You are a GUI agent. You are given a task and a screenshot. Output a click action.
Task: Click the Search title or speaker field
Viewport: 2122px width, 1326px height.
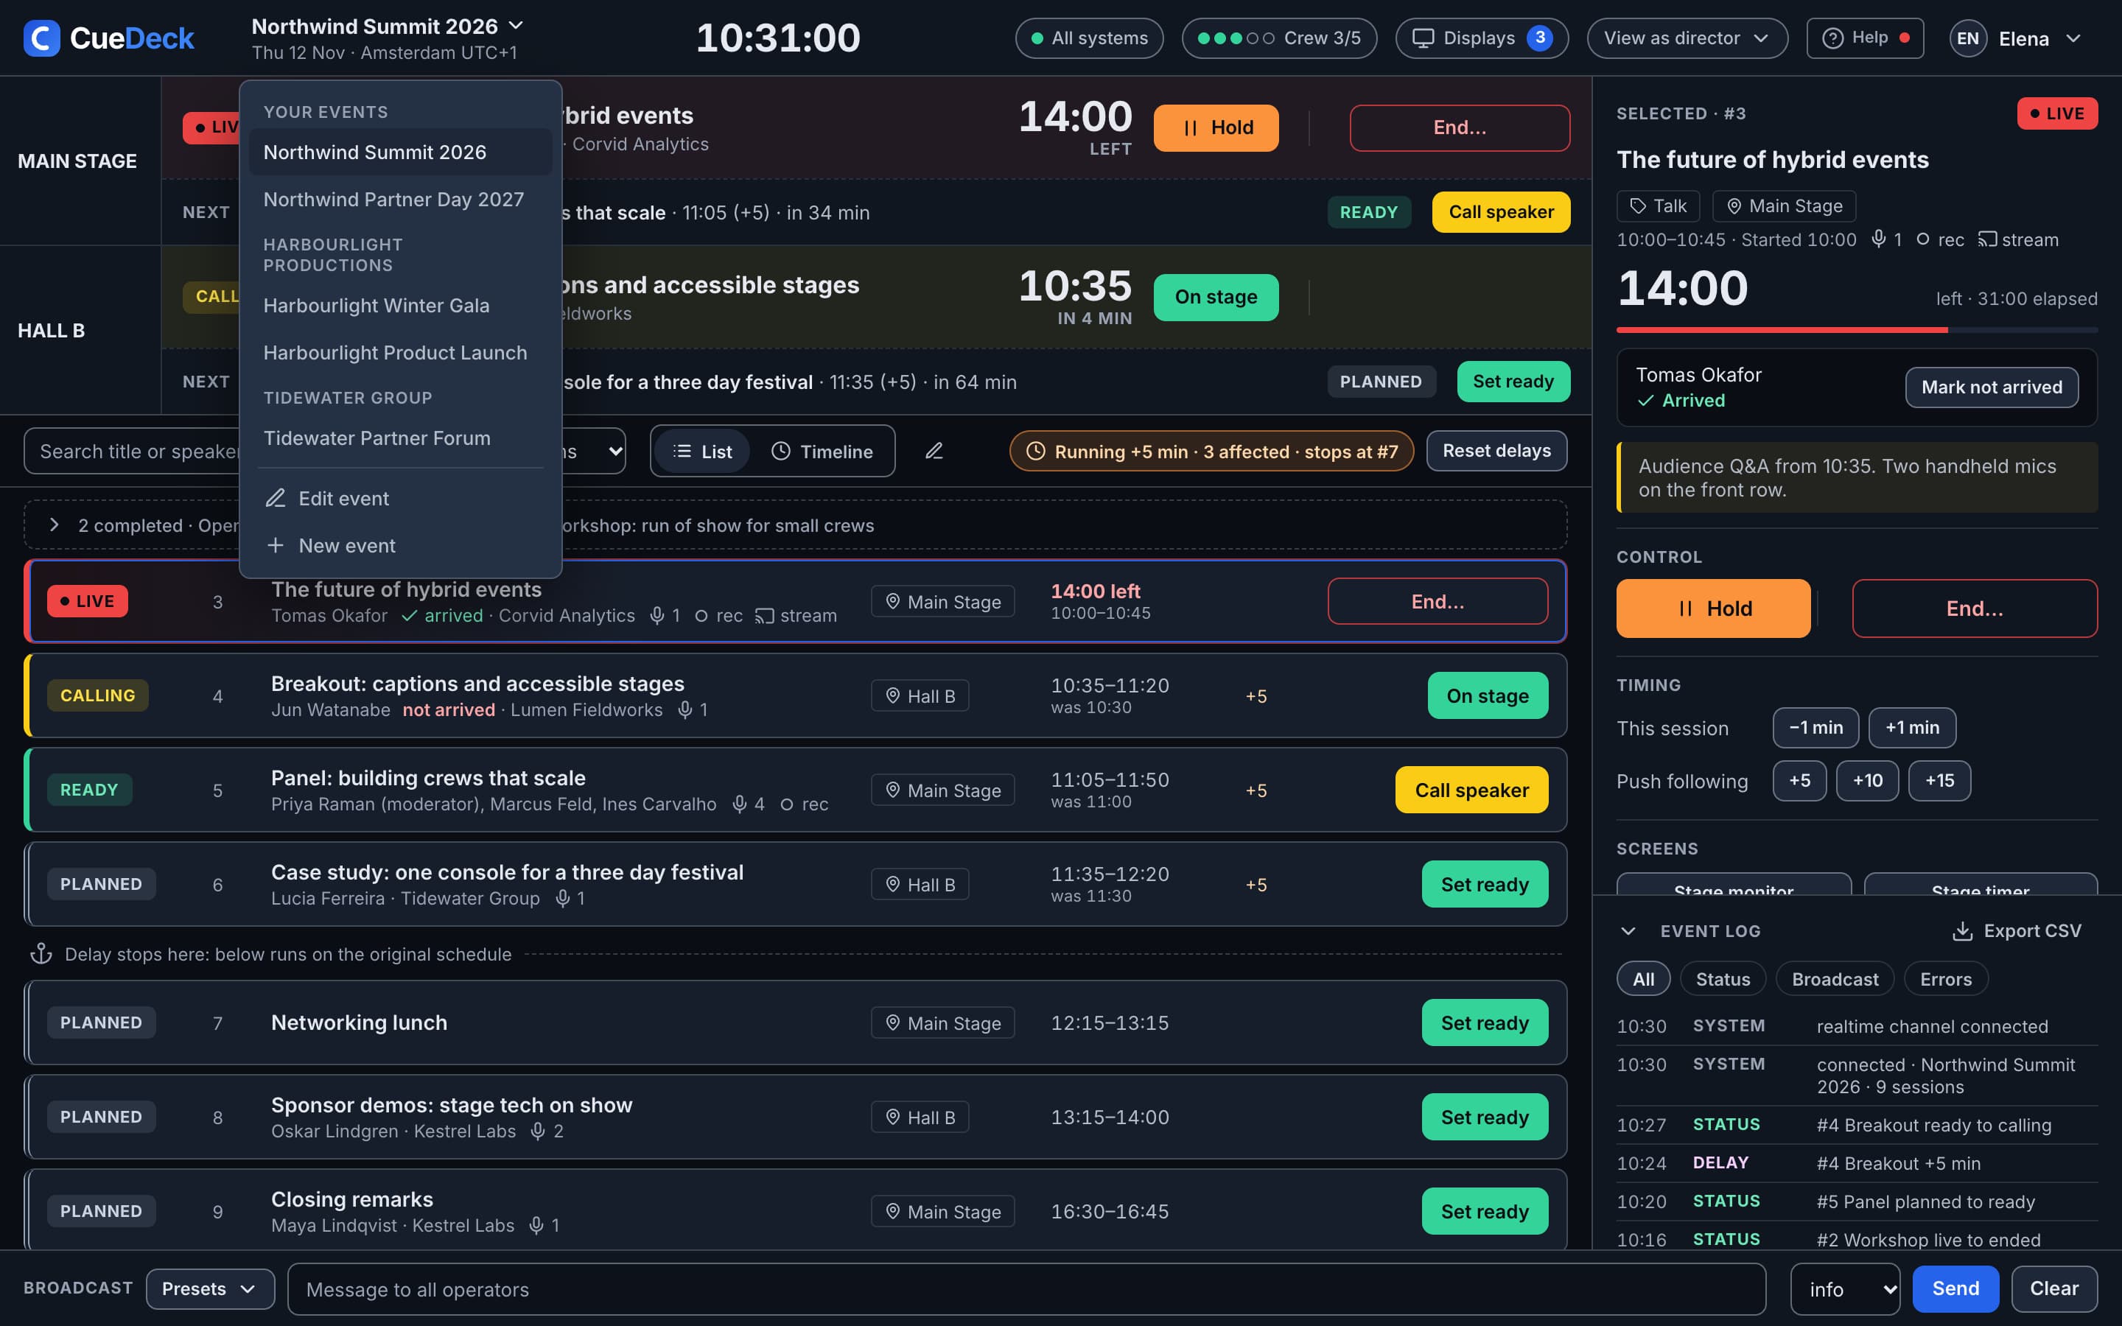coord(132,451)
